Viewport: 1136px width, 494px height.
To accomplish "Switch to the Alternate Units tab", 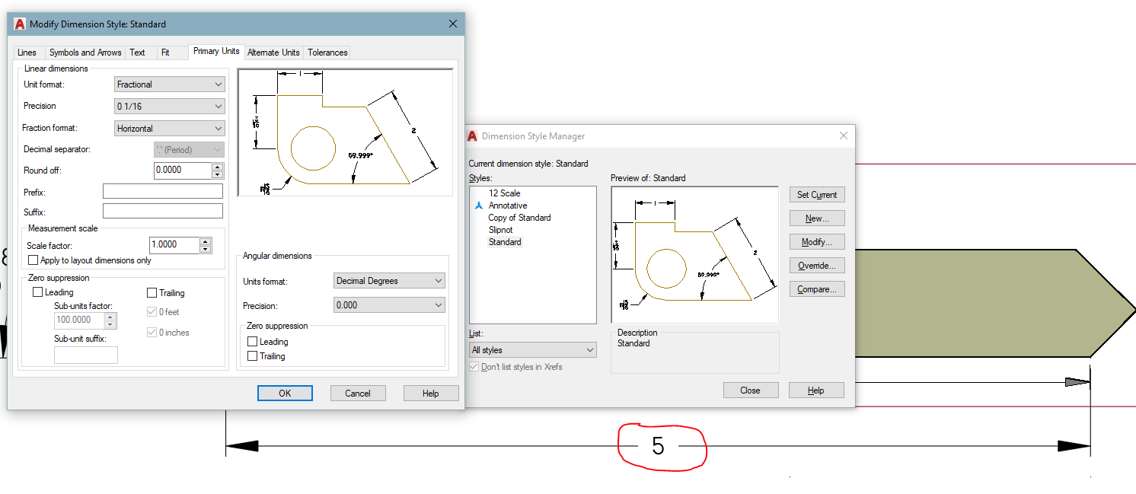I will [x=273, y=52].
